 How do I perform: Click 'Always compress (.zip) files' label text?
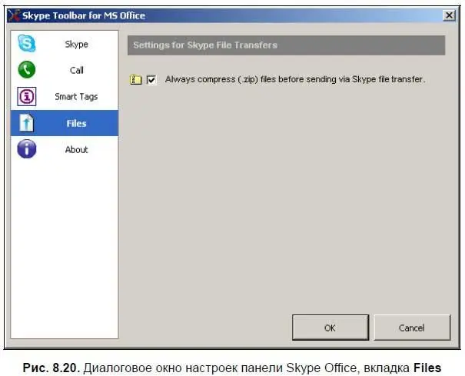coord(295,79)
